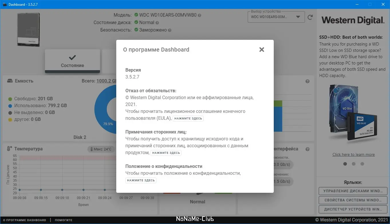Open the privacy statement via НАЖМИТЕ ЗДЕСЬ
The height and width of the screenshot is (224, 390).
click(141, 180)
